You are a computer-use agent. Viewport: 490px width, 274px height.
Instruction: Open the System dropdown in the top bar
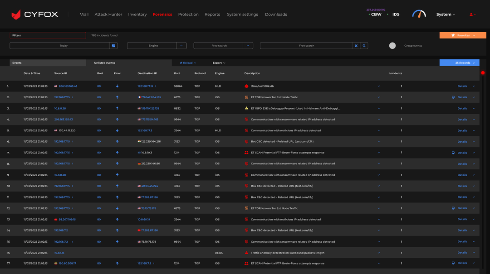445,14
